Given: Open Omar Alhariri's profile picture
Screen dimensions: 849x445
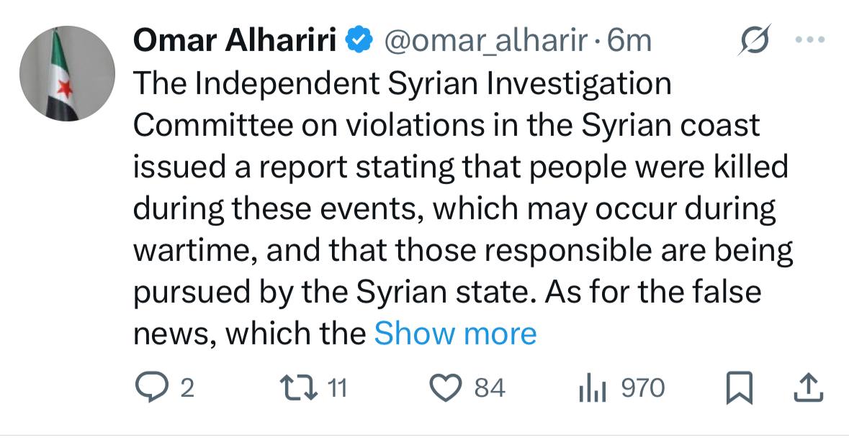Looking at the screenshot, I should [x=66, y=73].
